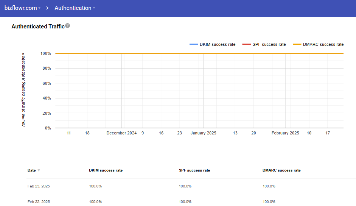Click the blue DKIM legend line marker
The height and width of the screenshot is (206, 356).
pos(194,44)
